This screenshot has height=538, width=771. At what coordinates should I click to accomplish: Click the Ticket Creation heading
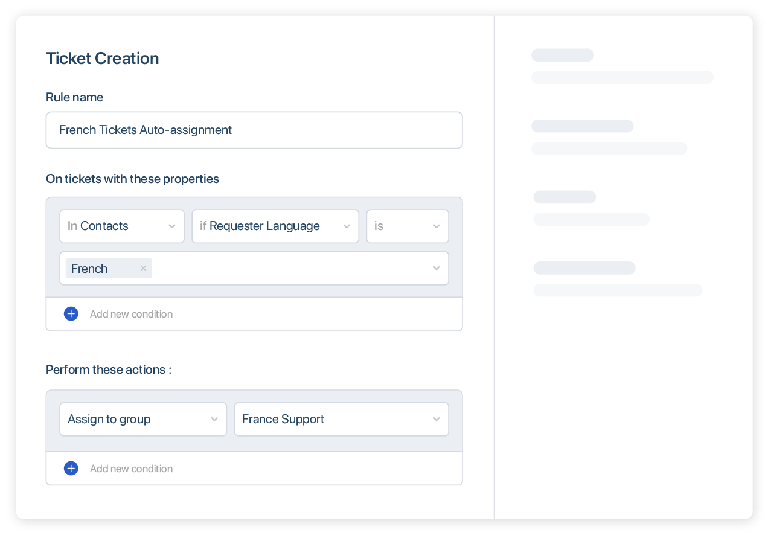click(x=102, y=58)
